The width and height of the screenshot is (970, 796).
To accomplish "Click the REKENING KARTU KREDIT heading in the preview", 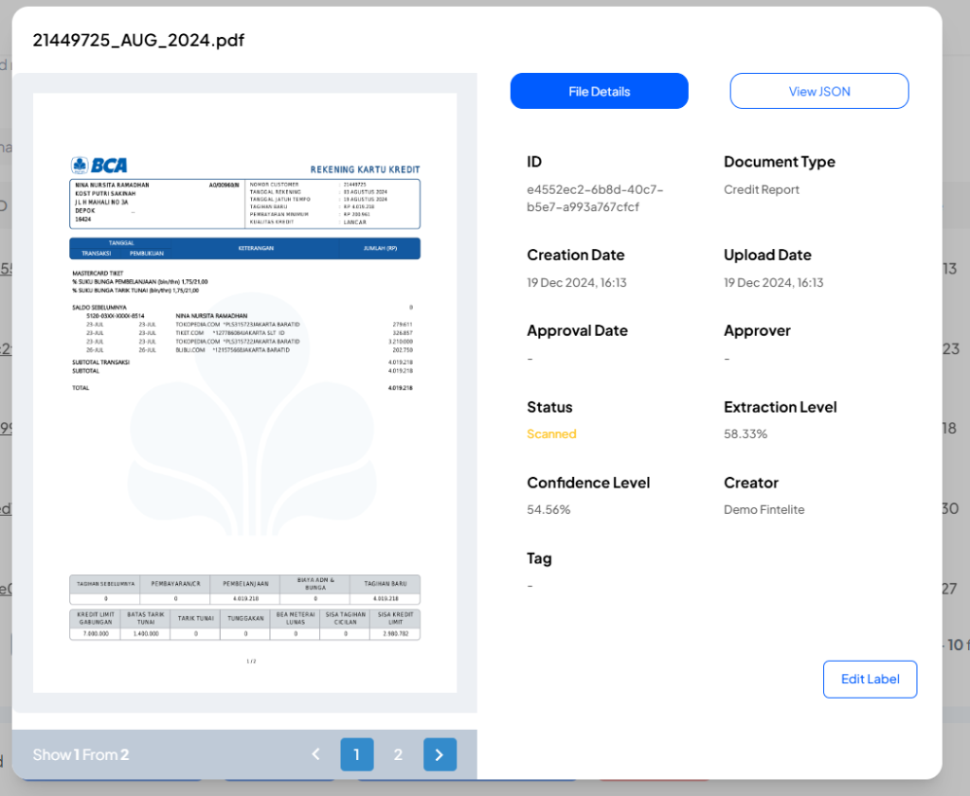I will 365,169.
